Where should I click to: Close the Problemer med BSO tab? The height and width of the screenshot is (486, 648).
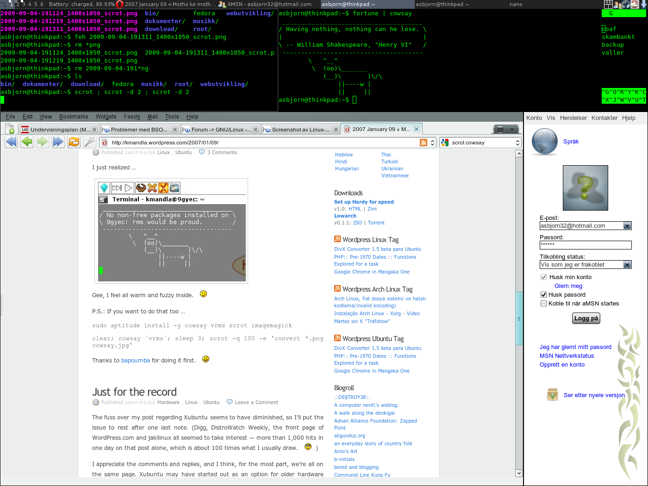pyautogui.click(x=175, y=130)
